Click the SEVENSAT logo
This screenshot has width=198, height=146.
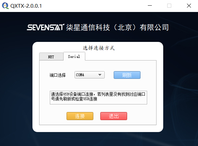click(45, 27)
